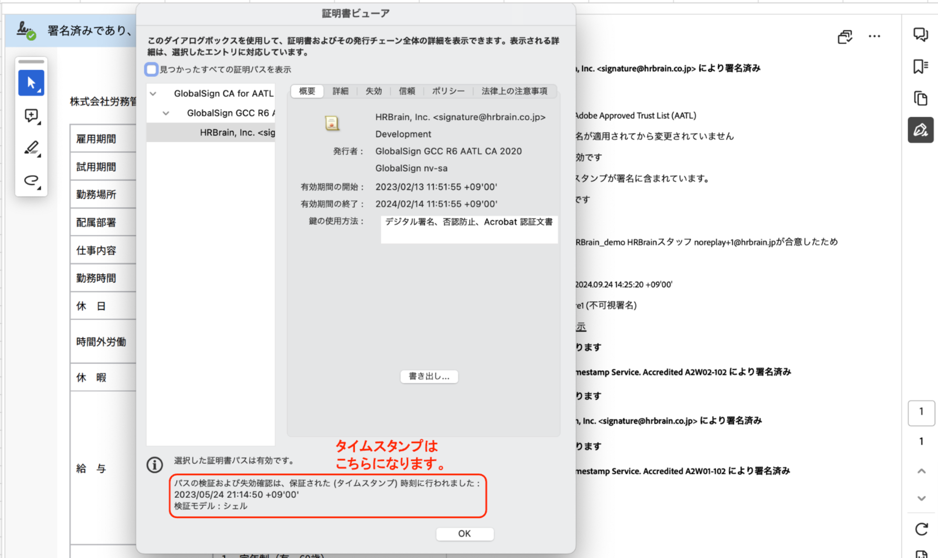Click validity start date 2023/02/13

coord(436,187)
